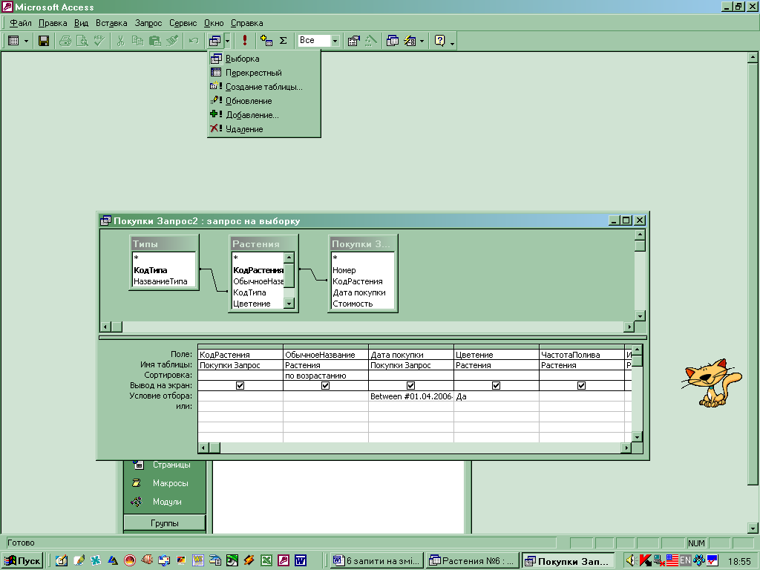Click the Пуск start button
The height and width of the screenshot is (570, 760).
(23, 560)
